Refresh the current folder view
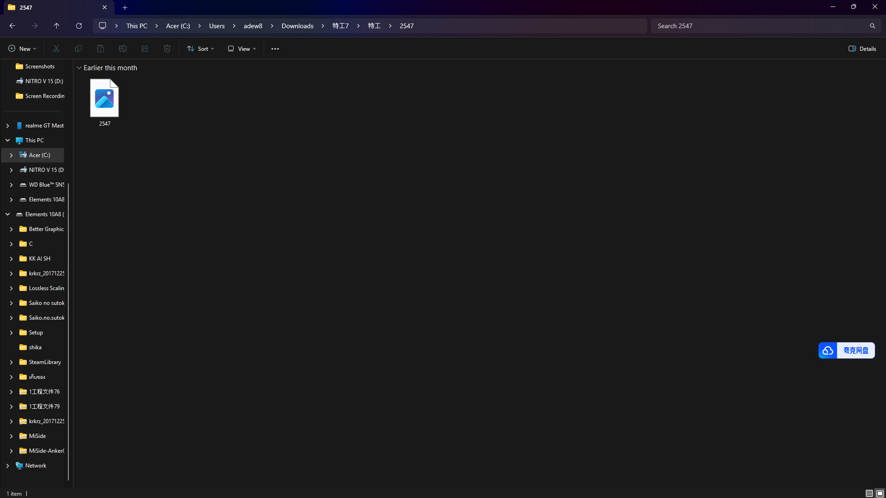Viewport: 886px width, 498px height. tap(79, 26)
